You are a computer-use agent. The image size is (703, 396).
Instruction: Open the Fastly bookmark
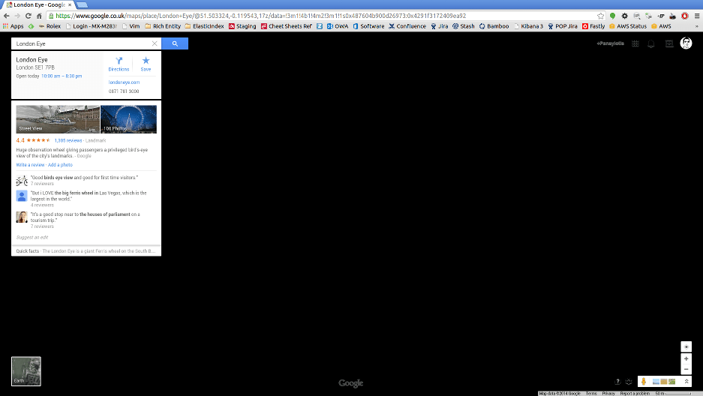coord(593,26)
